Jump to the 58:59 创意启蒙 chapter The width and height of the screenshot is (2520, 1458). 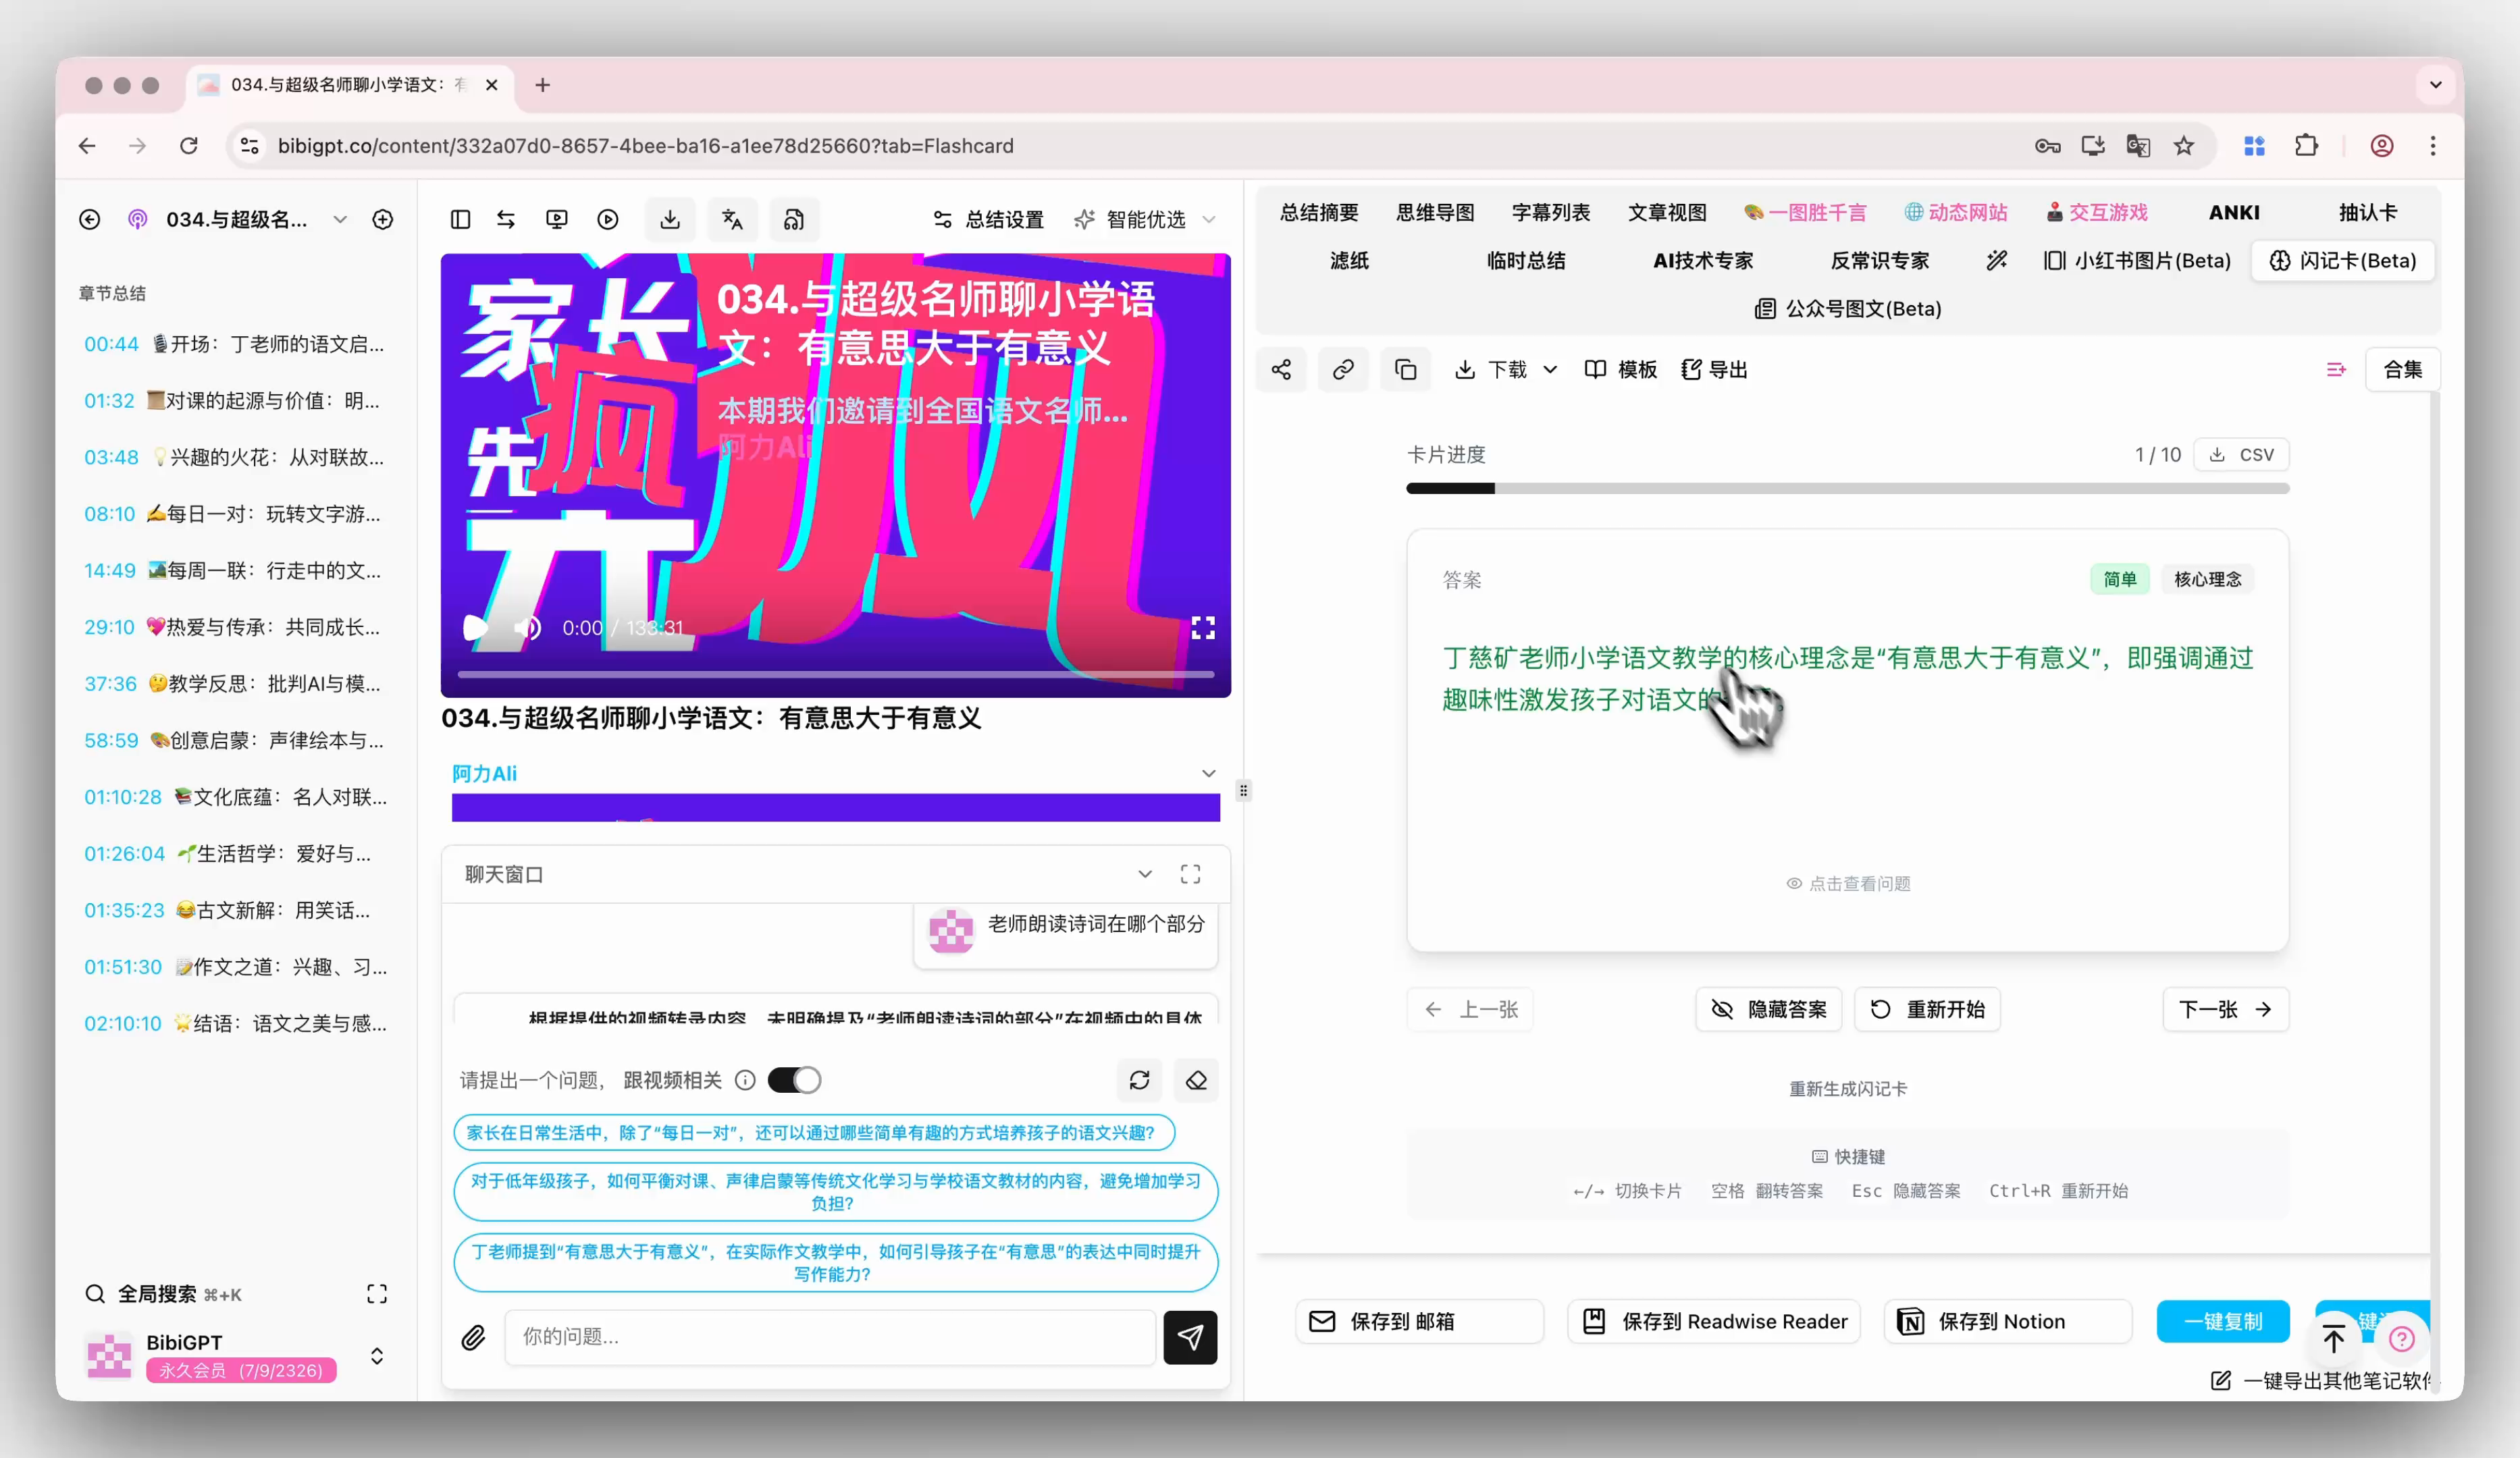pyautogui.click(x=234, y=740)
